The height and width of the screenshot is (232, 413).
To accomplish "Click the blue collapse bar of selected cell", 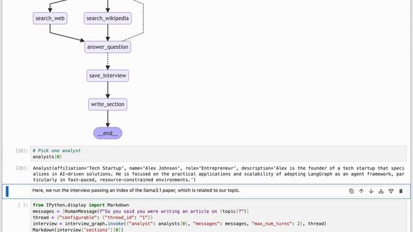I will [7, 191].
